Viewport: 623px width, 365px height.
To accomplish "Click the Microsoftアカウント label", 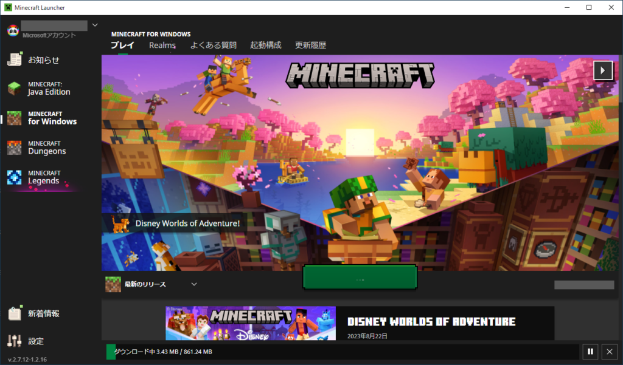I will [x=49, y=35].
